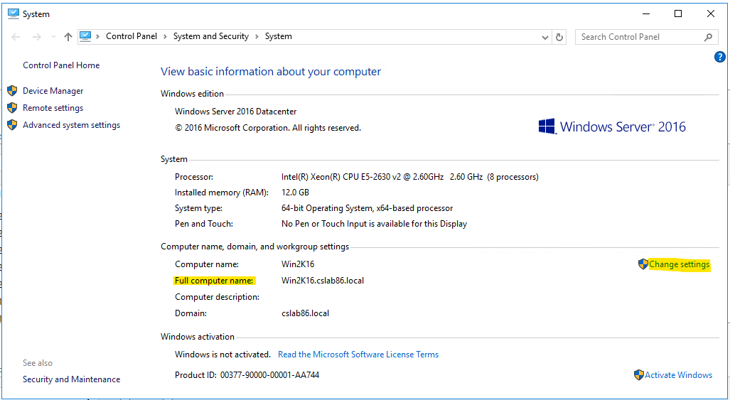The image size is (730, 400).
Task: Close the System window
Action: pos(710,14)
